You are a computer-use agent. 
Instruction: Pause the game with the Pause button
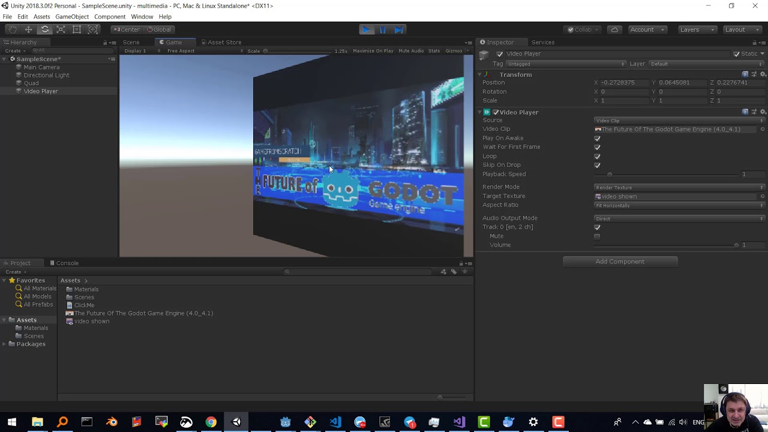click(383, 29)
